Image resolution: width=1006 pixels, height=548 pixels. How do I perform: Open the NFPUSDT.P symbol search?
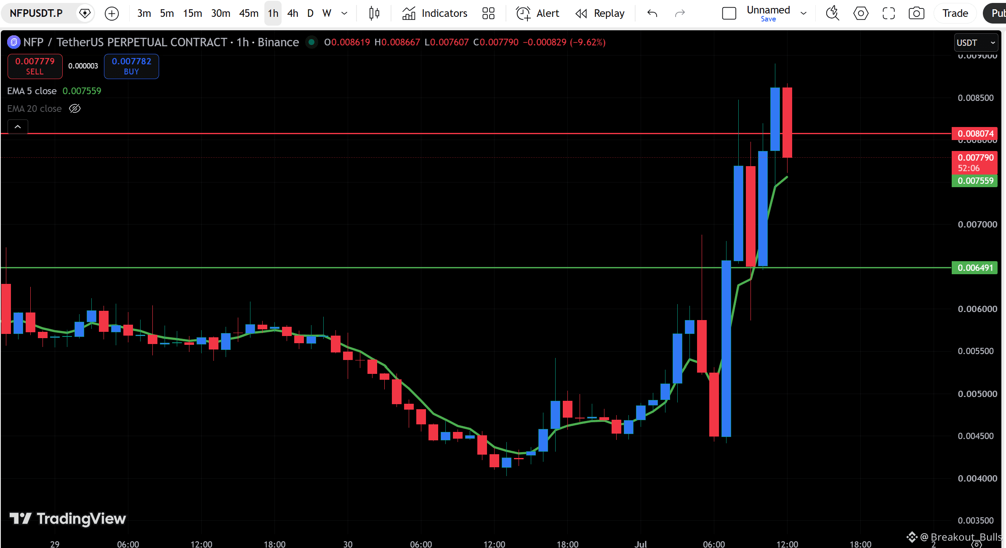pyautogui.click(x=36, y=13)
